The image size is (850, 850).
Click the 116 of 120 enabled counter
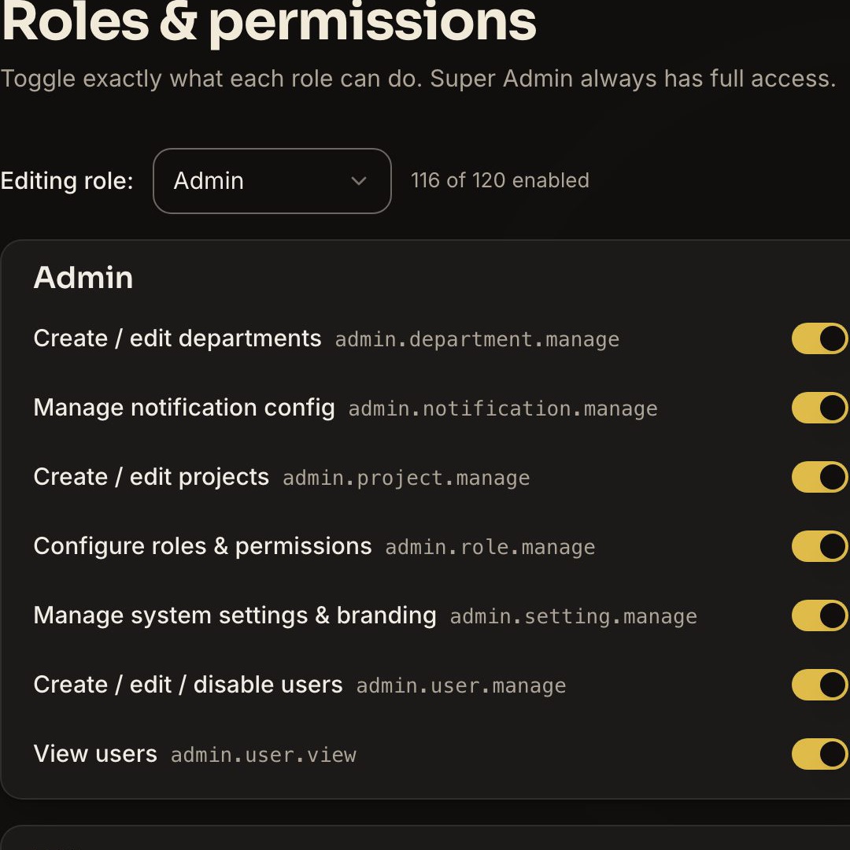pyautogui.click(x=500, y=180)
